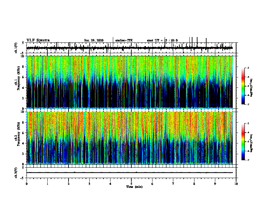Click the "-5" tick of ch.1(V) panel
The width and height of the screenshot is (266, 206).
[x=23, y=53]
